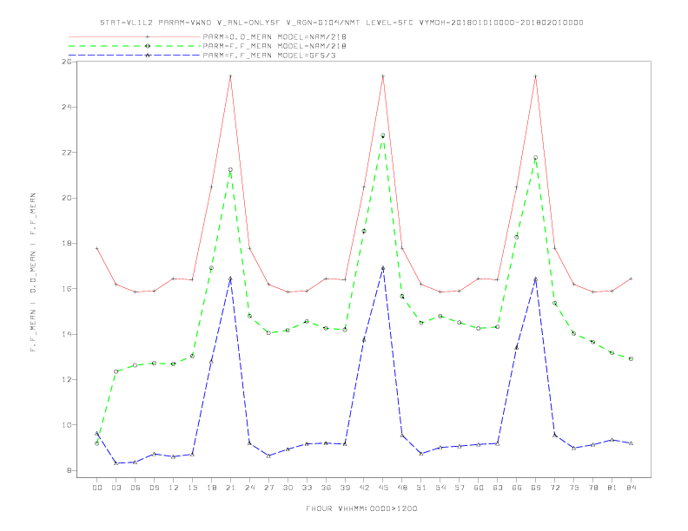
Task: Click x-axis tick label 63
Action: (x=497, y=488)
